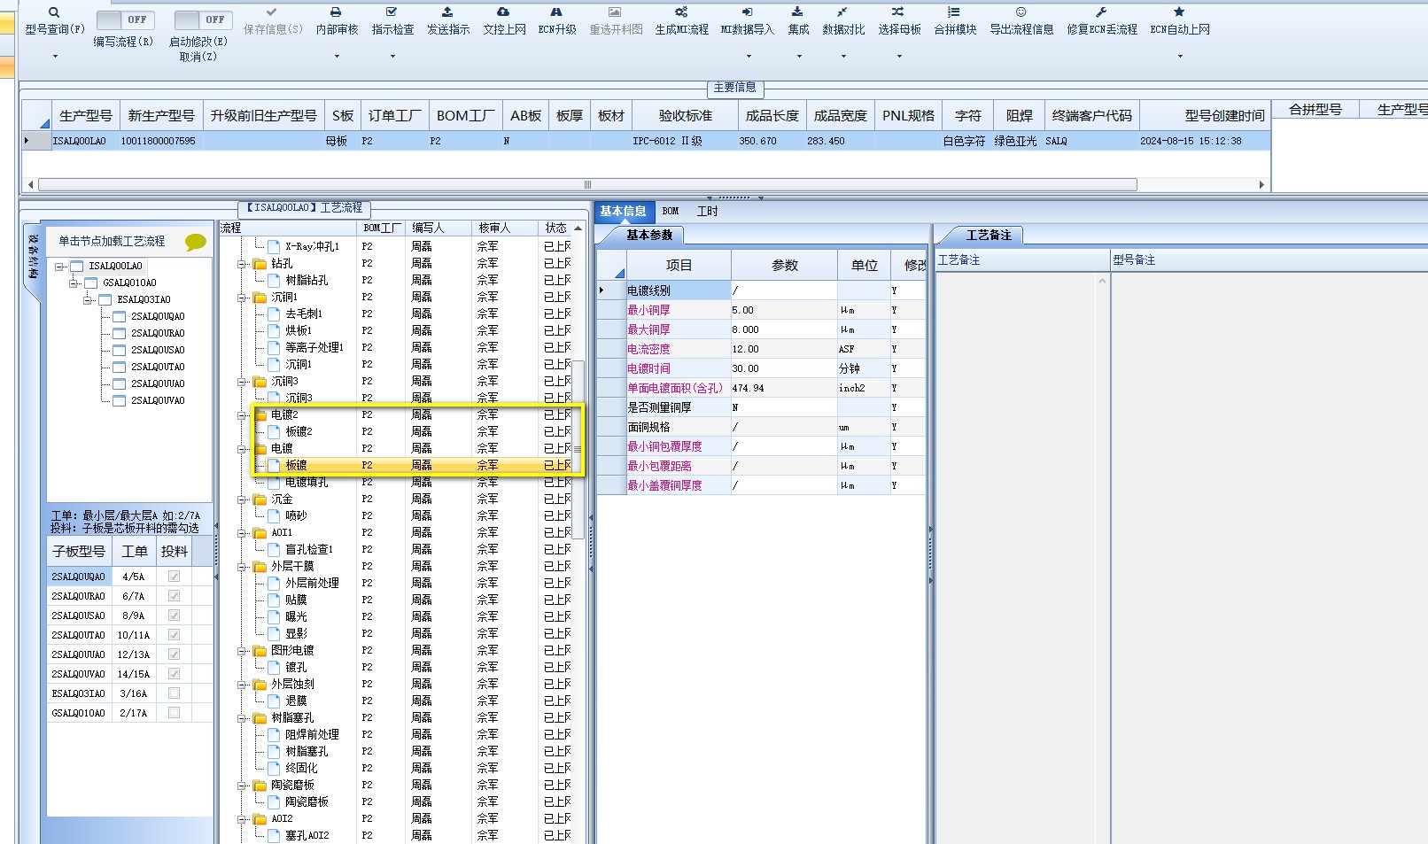Click the ECN自动上网 star icon
The width and height of the screenshot is (1428, 844).
tap(1179, 12)
